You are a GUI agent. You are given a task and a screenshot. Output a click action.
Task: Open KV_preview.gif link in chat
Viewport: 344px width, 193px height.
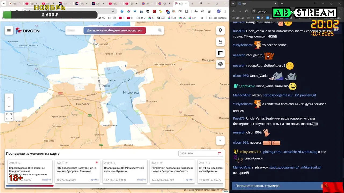pyautogui.click(x=289, y=95)
